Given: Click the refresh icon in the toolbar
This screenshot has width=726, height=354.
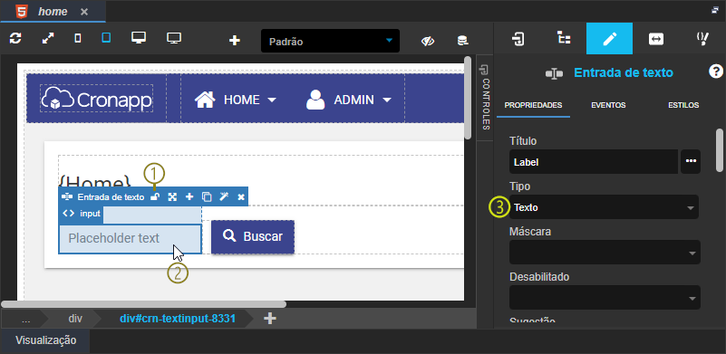Looking at the screenshot, I should pyautogui.click(x=15, y=38).
